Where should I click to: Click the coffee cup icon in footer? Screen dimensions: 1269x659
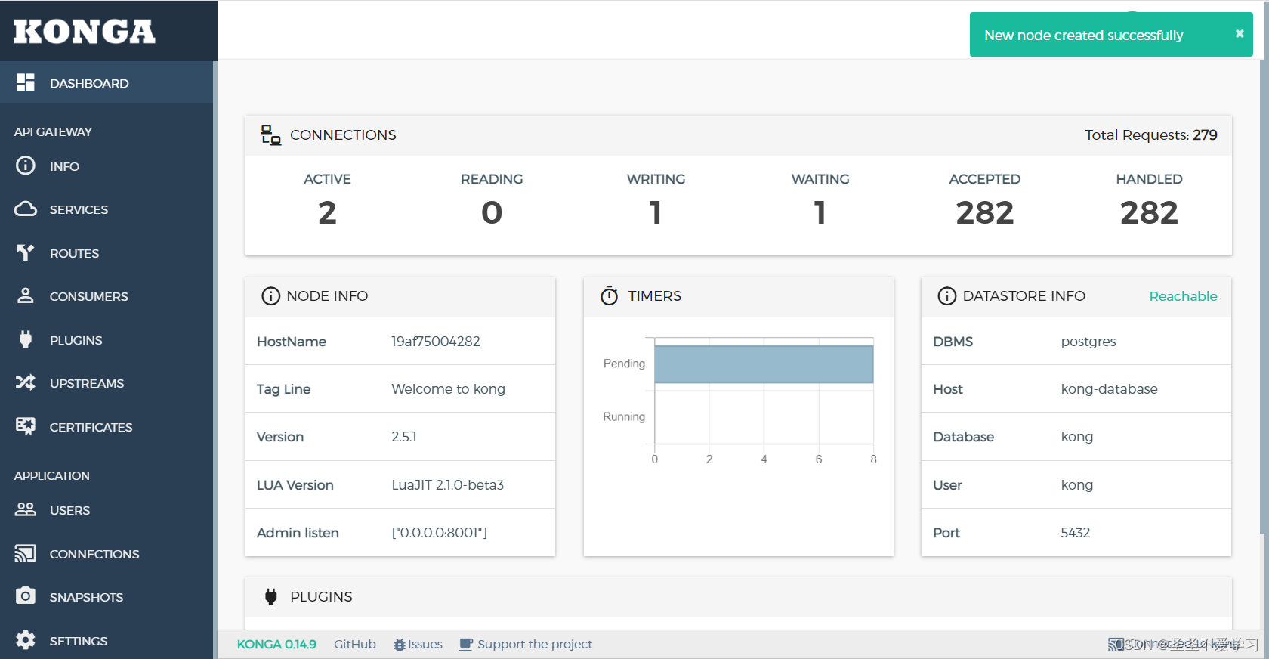466,645
